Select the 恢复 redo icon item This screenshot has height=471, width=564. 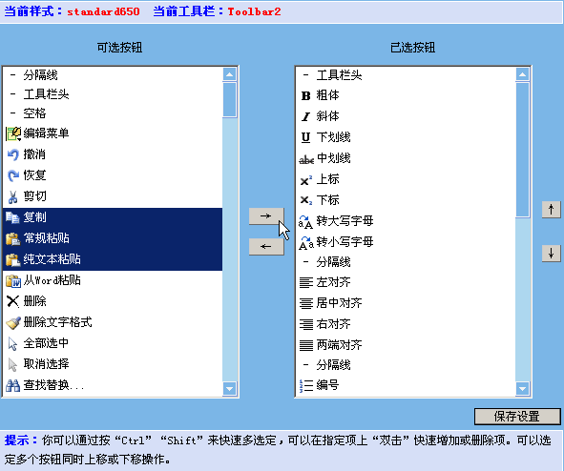coord(13,175)
